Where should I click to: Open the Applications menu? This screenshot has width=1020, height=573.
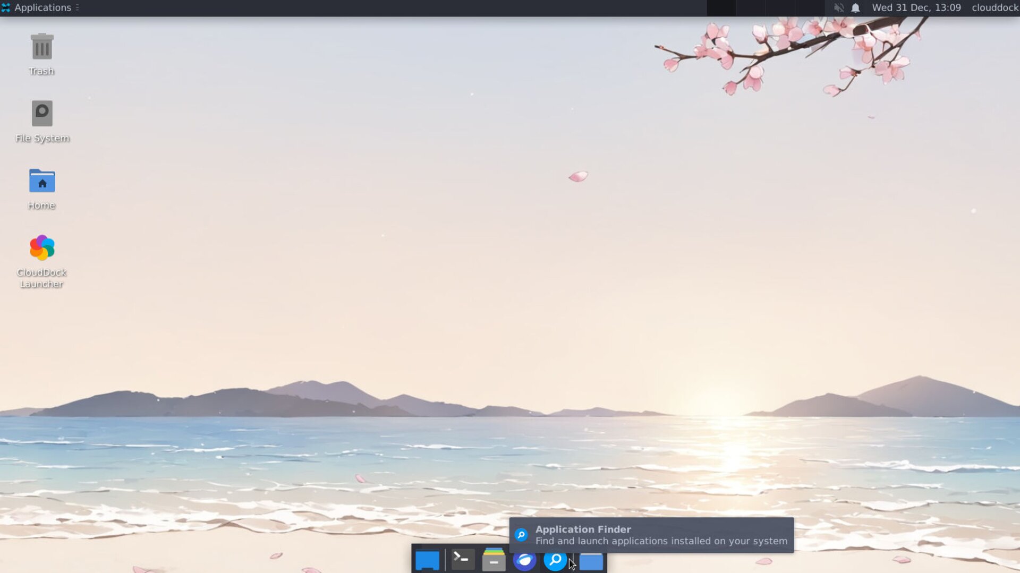(37, 7)
